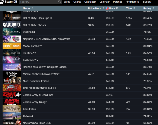Open the Calculator page

pos(90,2)
